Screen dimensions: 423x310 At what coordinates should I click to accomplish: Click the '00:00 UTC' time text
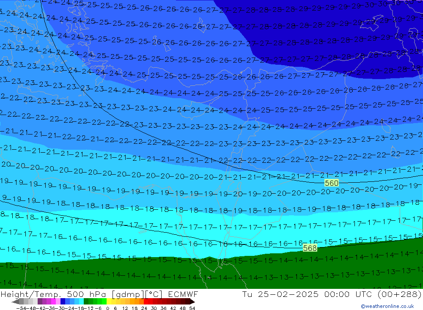tap(348, 294)
